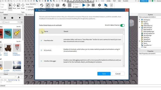This screenshot has height=90, width=161.
Task: See All in second Toolbox category
Action: point(19,41)
